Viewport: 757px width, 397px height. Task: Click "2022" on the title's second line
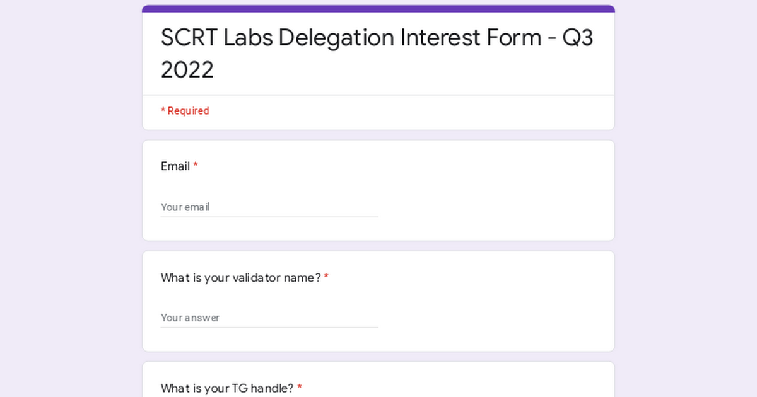pyautogui.click(x=187, y=70)
